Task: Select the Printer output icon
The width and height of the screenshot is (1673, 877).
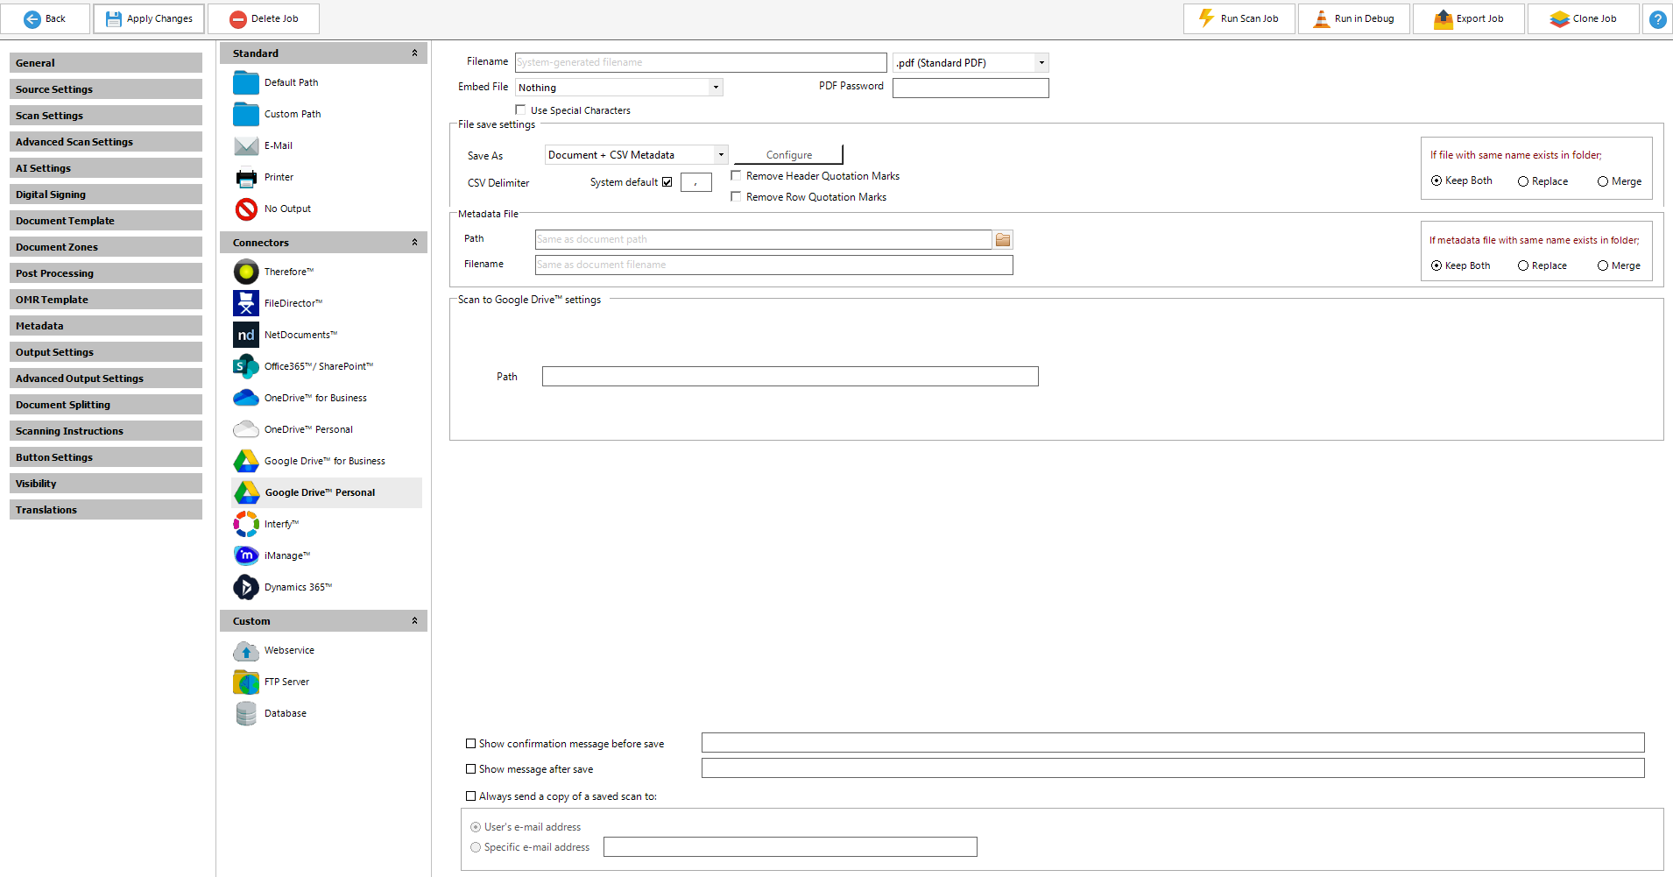Action: [246, 177]
